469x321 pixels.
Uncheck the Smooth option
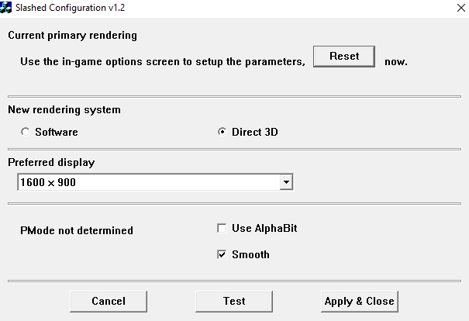tap(222, 254)
